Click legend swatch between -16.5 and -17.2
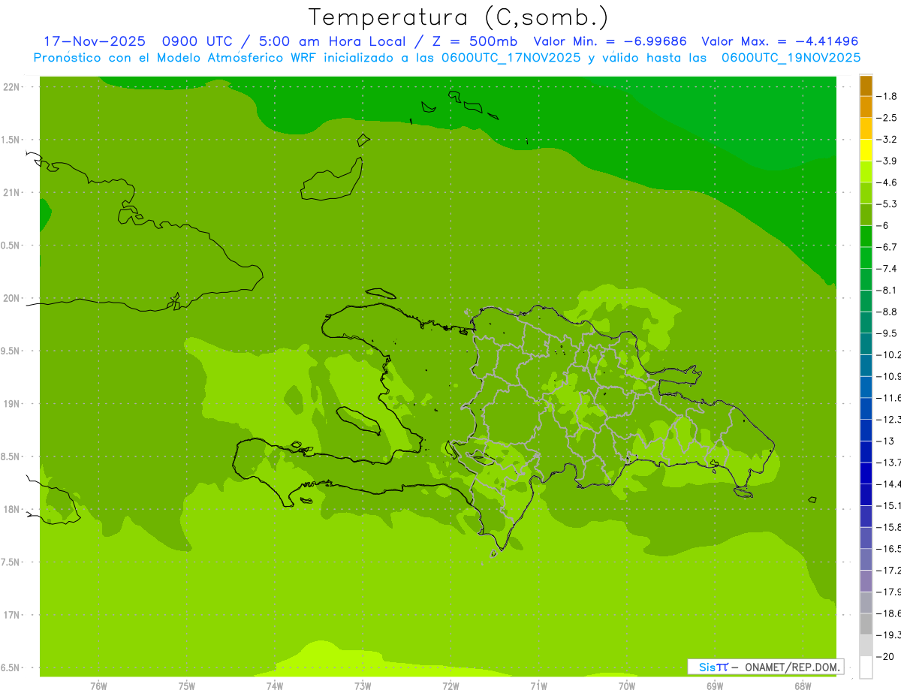This screenshot has height=696, width=901. click(866, 559)
